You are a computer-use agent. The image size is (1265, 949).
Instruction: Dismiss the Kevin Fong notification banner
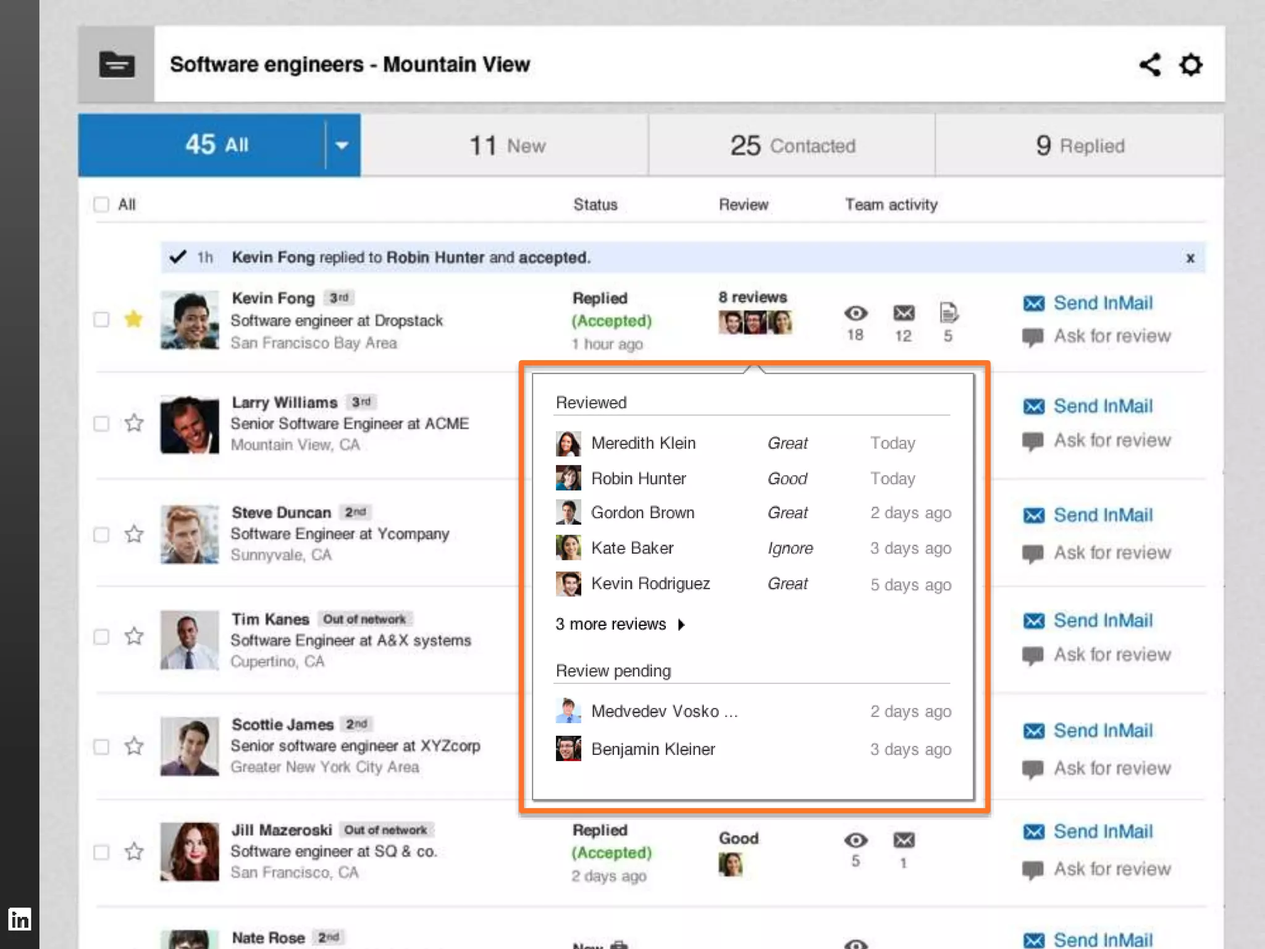[1190, 258]
